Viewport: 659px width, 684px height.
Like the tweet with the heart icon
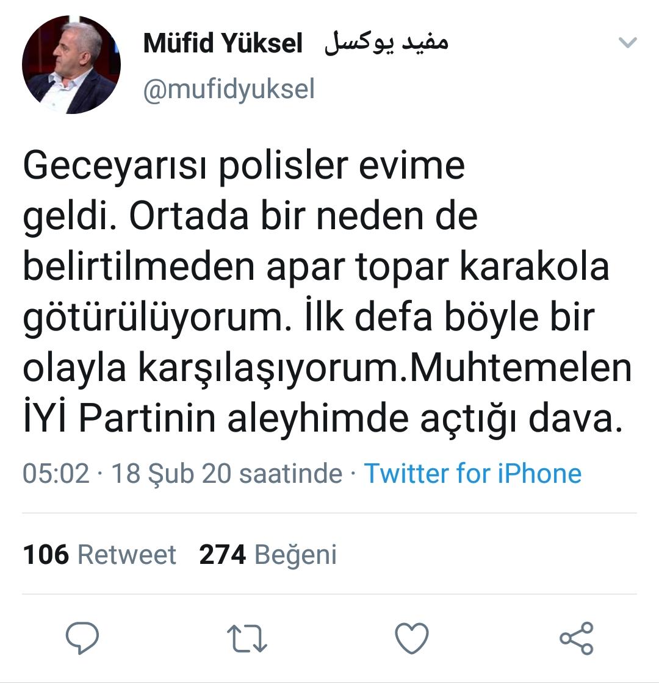(412, 638)
